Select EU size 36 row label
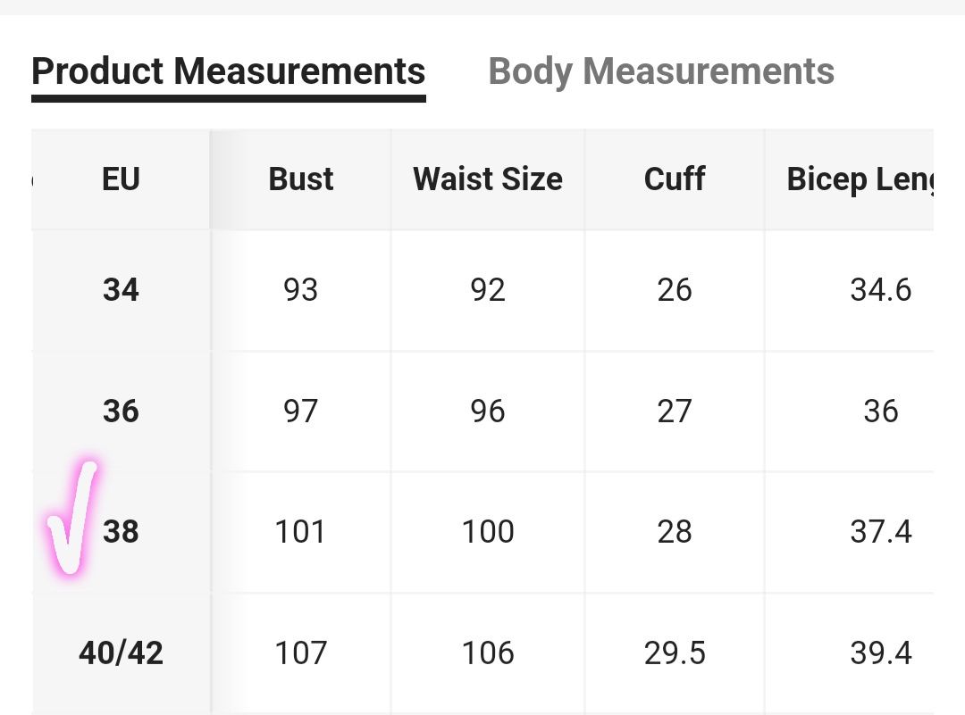Screen dimensions: 965x715 tap(121, 411)
